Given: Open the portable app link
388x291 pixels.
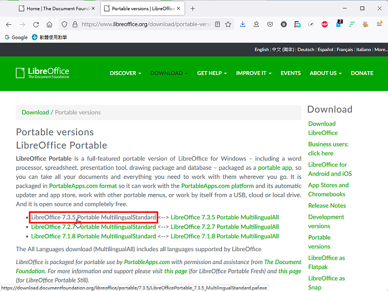Looking at the screenshot, I should 275,168.
